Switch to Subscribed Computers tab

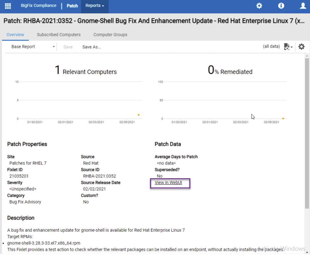coord(59,35)
